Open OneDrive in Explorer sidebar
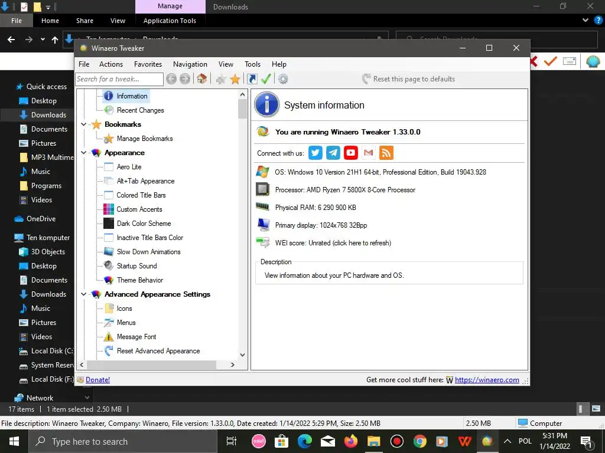The width and height of the screenshot is (605, 453). (41, 219)
